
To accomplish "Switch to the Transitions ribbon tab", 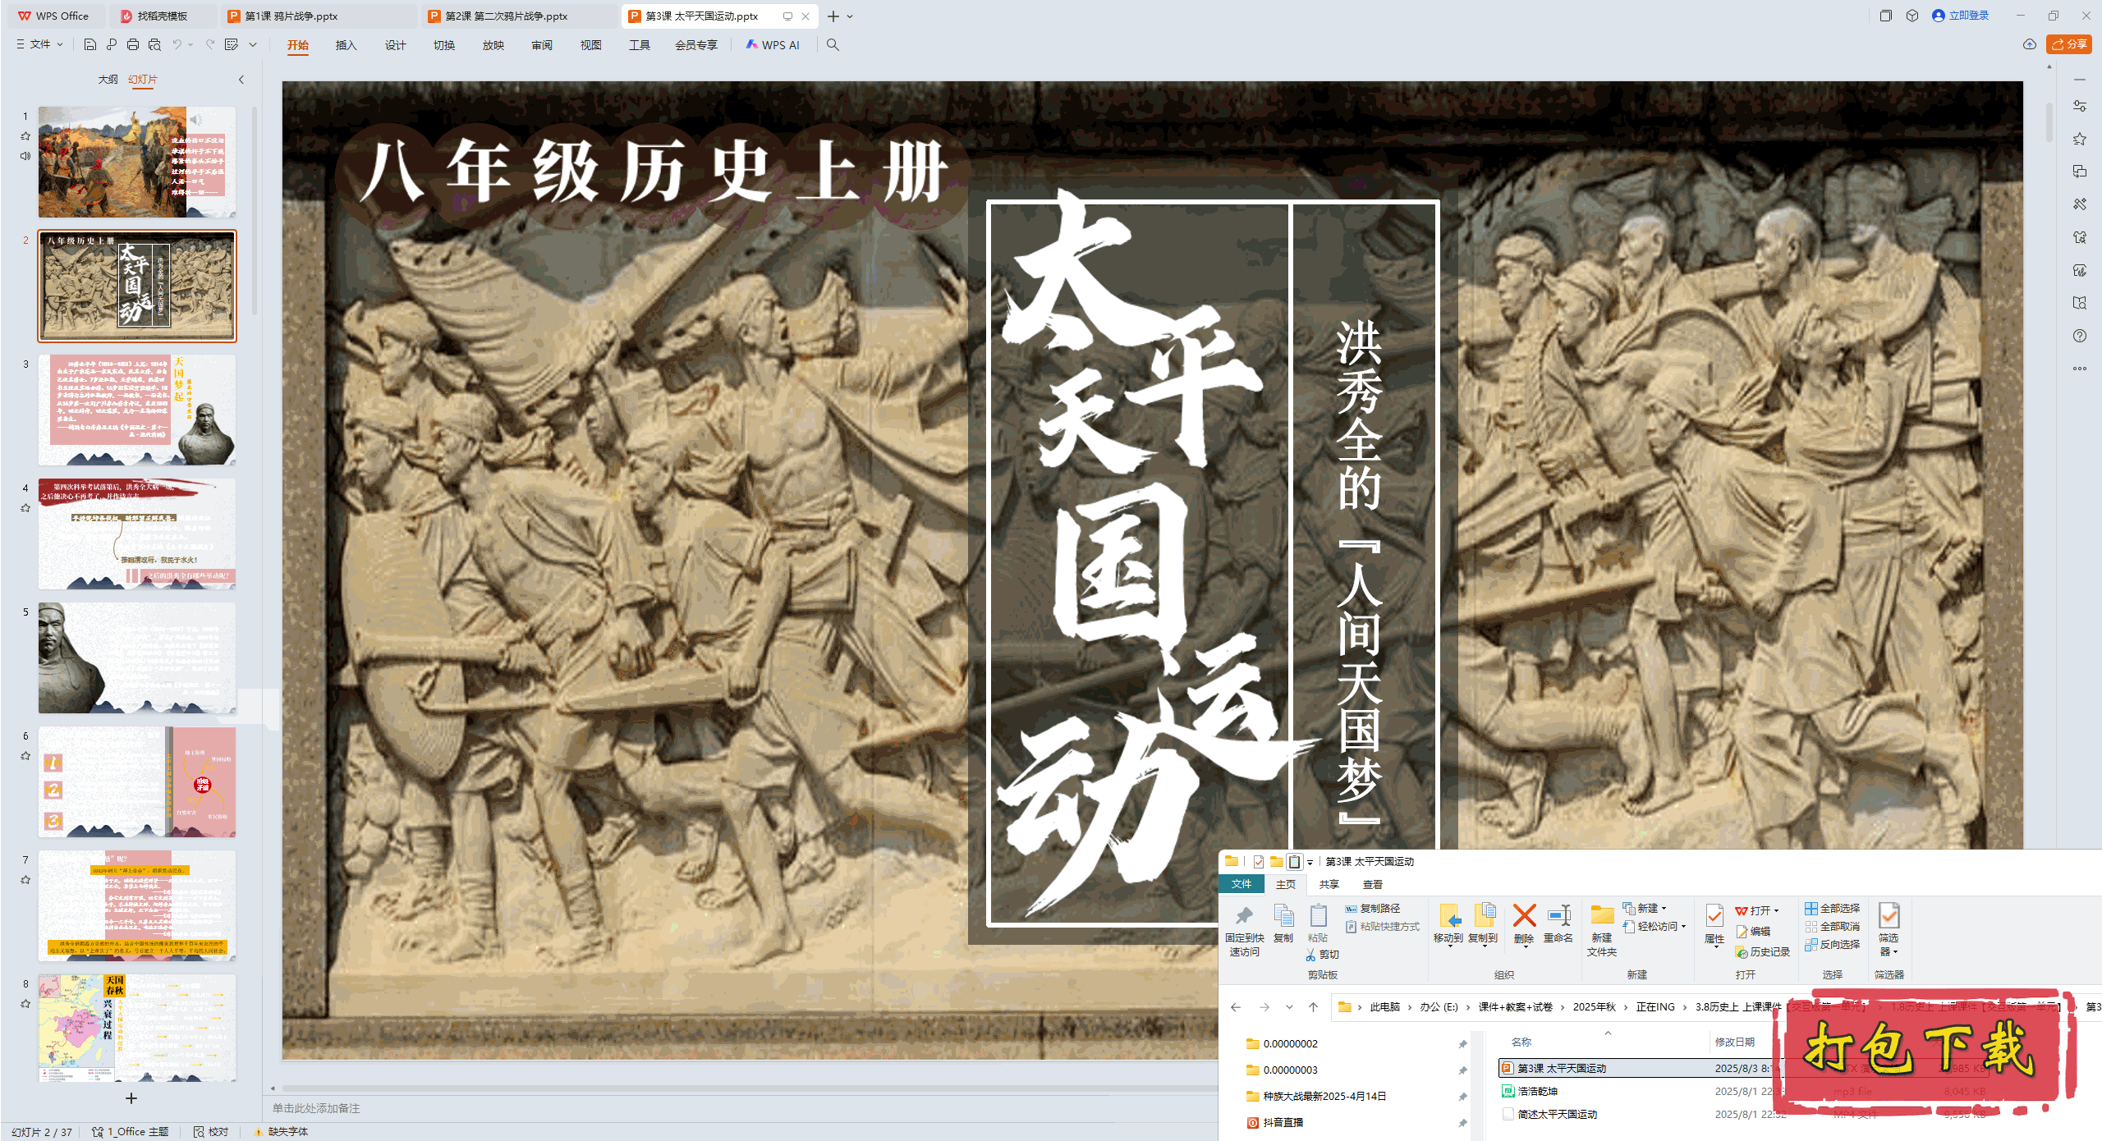I will pos(443,45).
